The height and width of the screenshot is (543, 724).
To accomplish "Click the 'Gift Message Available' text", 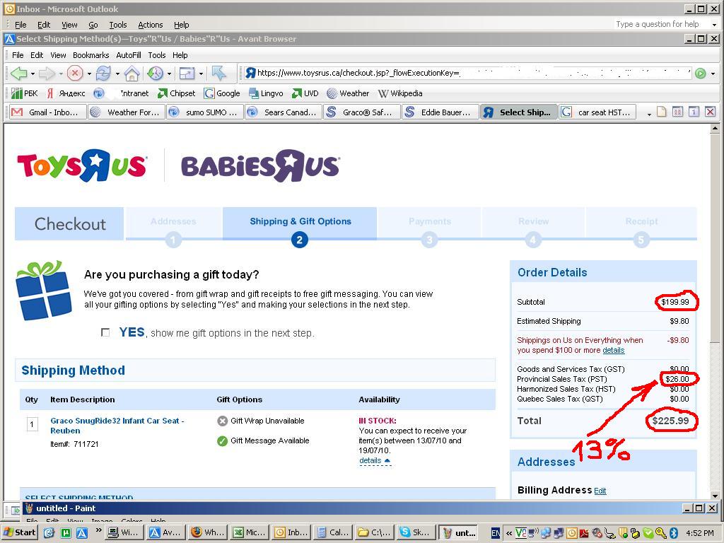I will (270, 440).
